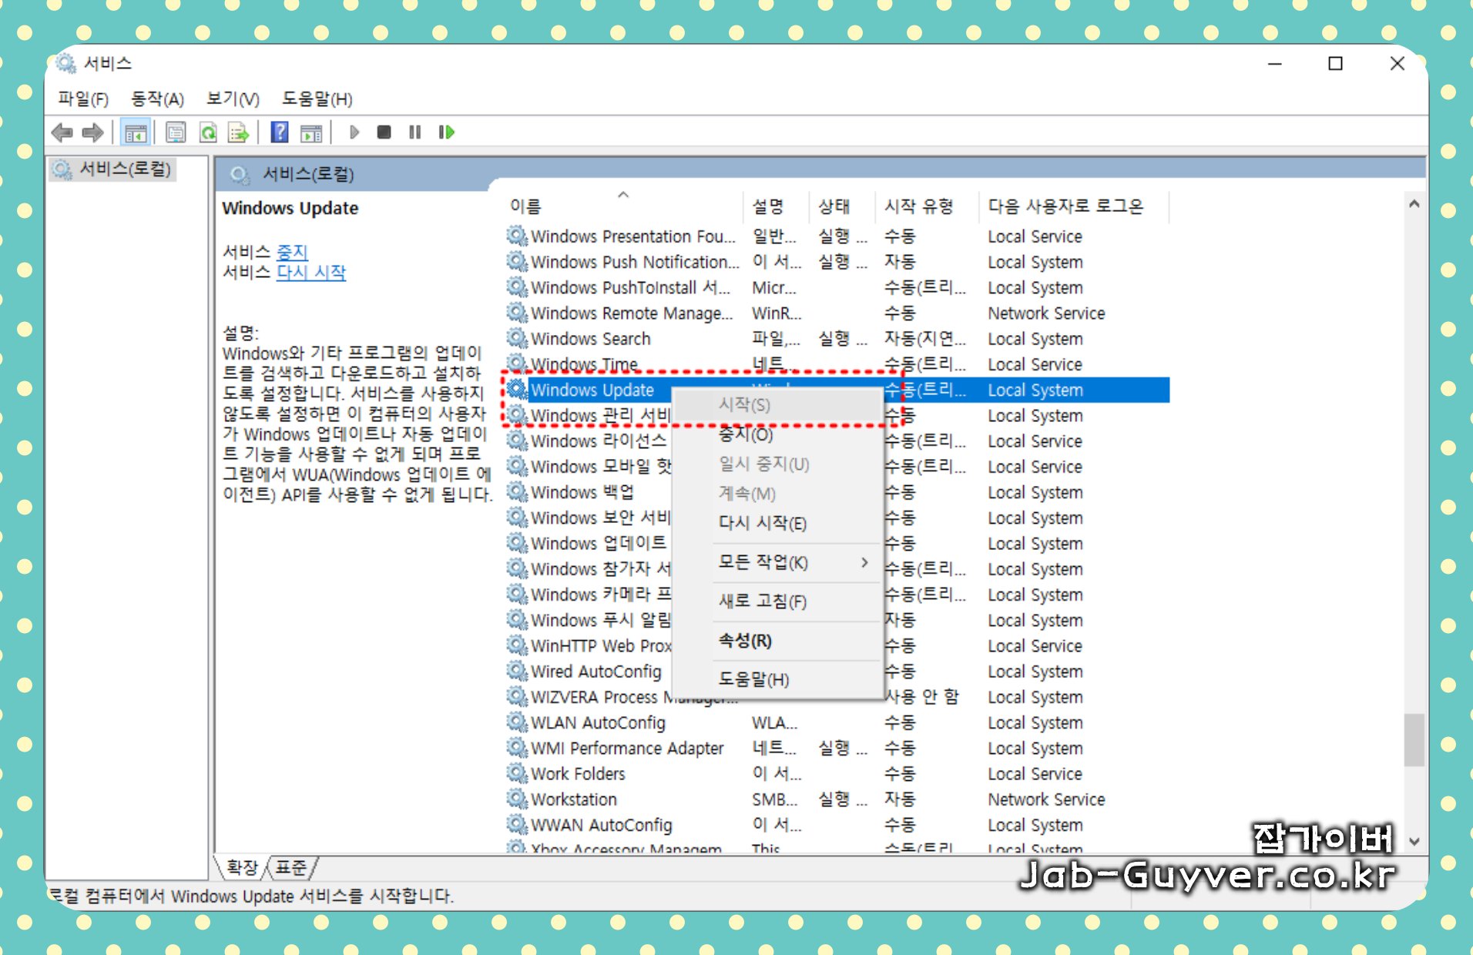The image size is (1473, 955).
Task: Select the Windows Search service row
Action: 837,339
